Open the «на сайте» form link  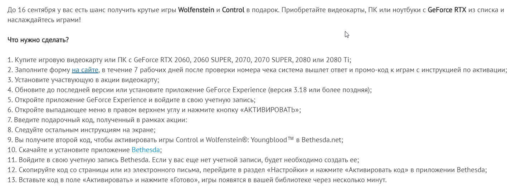(85, 70)
